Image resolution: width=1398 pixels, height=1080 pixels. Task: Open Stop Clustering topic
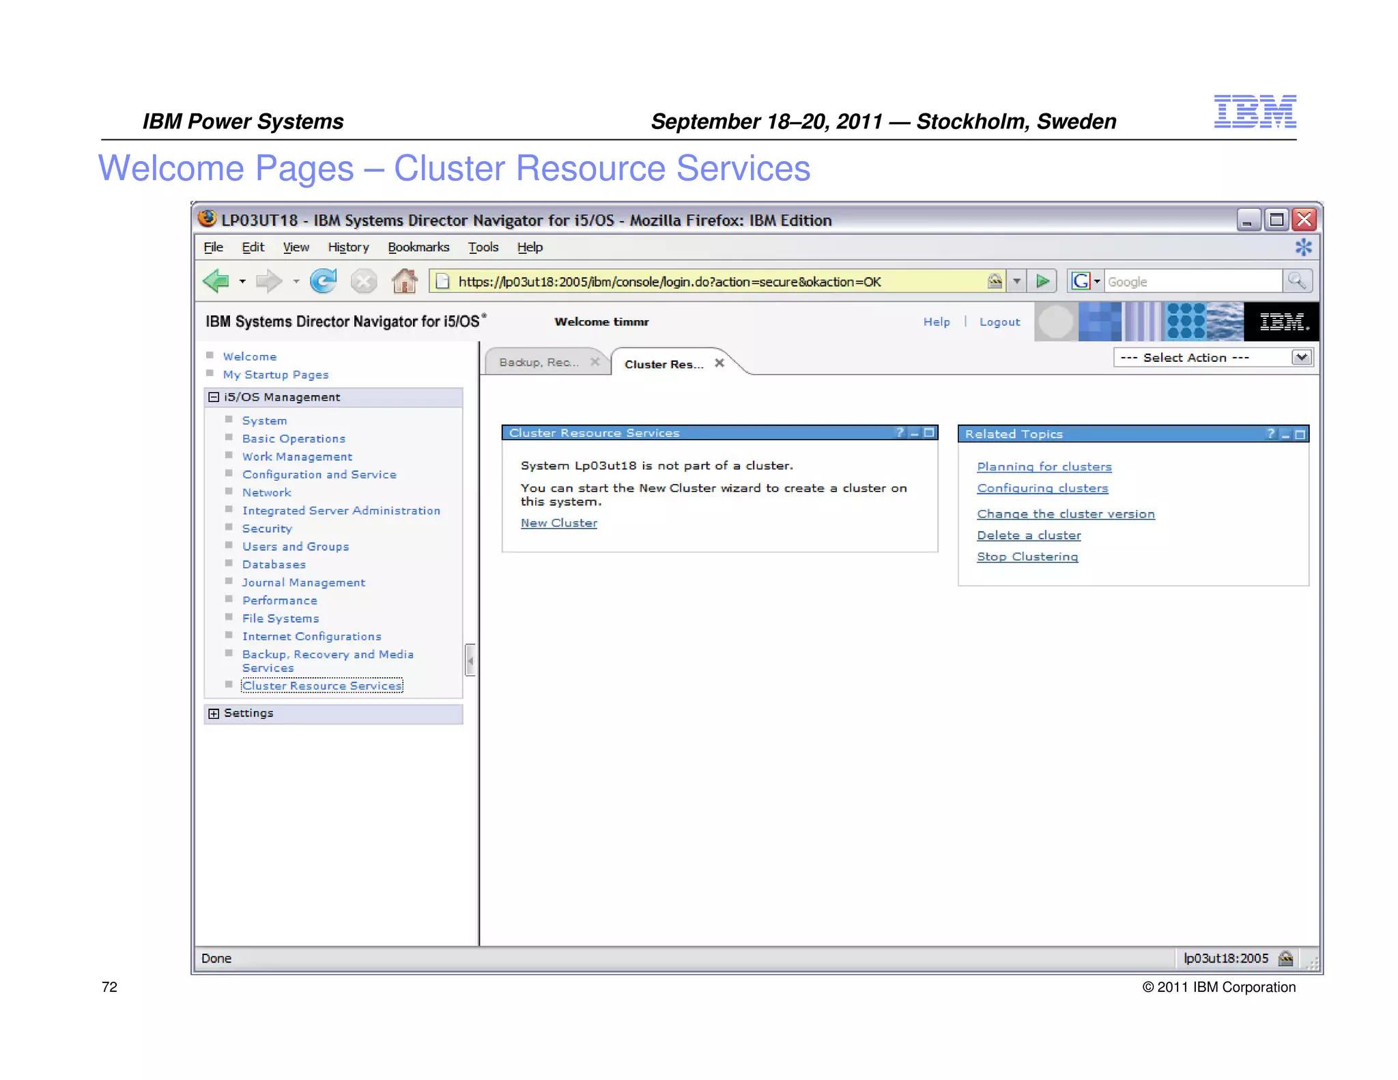coord(1027,556)
